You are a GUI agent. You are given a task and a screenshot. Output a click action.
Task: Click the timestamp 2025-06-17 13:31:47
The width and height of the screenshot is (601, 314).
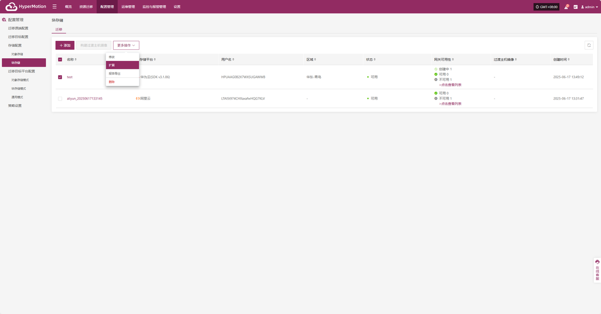click(x=568, y=99)
